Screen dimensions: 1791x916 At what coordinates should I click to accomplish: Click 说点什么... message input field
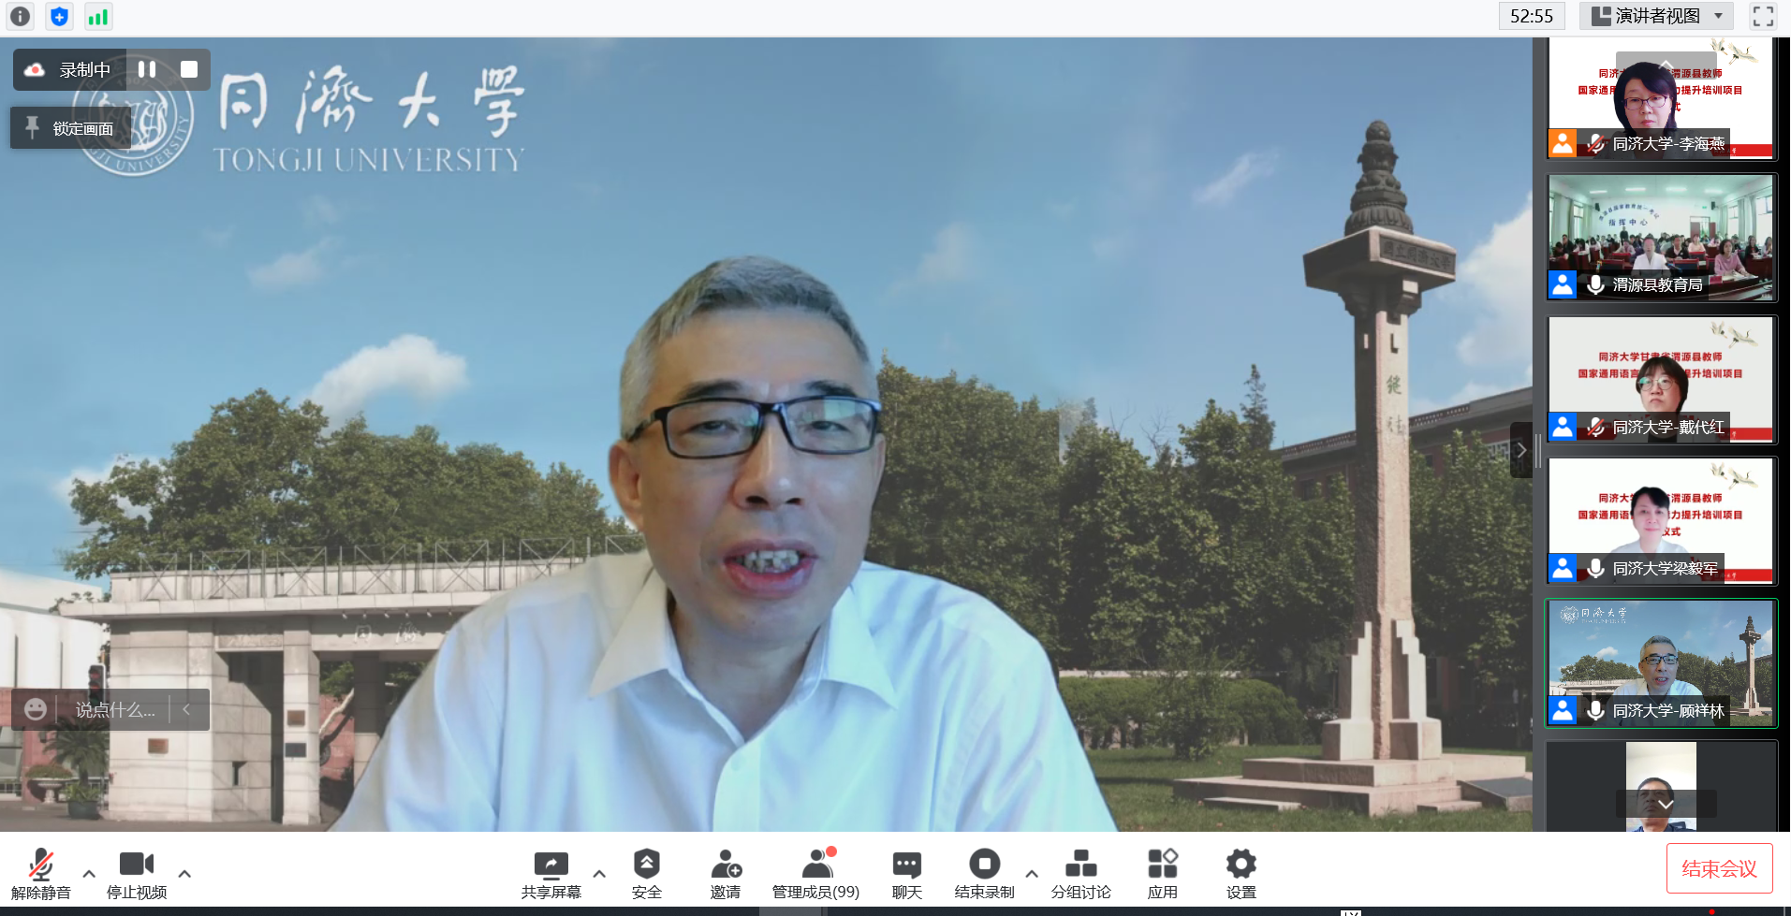click(115, 709)
